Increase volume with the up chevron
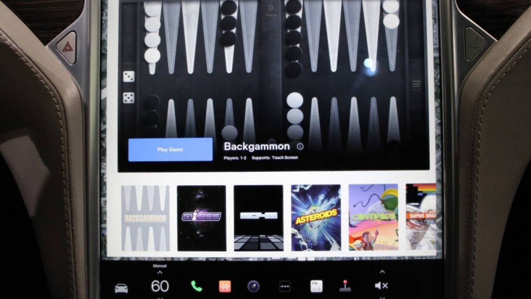Image resolution: width=531 pixels, height=299 pixels. click(x=382, y=272)
